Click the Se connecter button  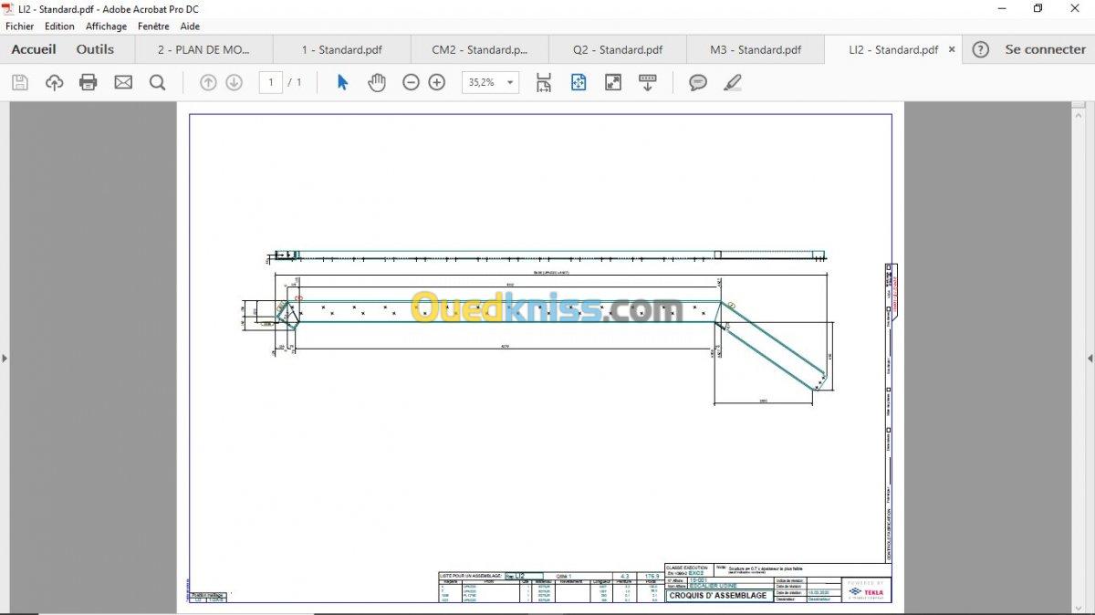coord(1045,50)
